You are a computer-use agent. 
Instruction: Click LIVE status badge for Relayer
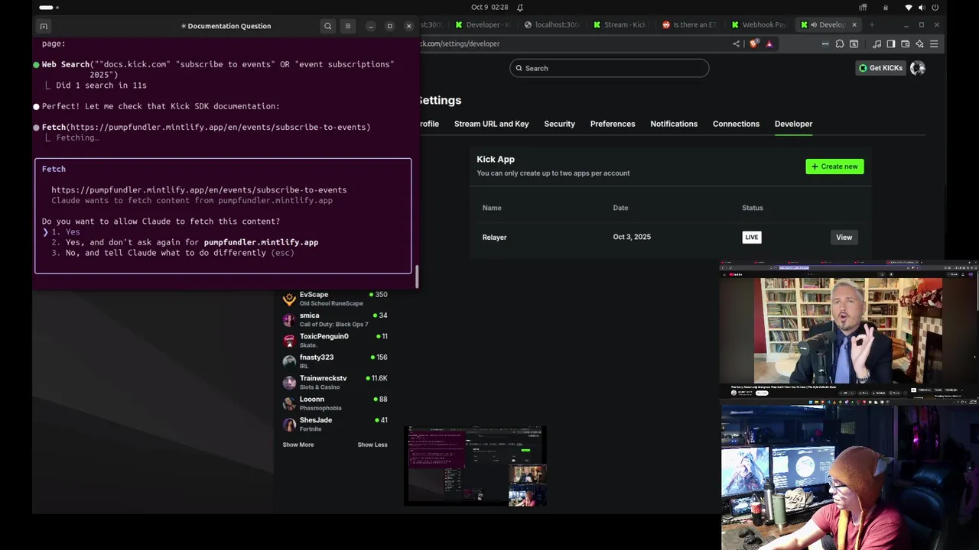tap(751, 237)
